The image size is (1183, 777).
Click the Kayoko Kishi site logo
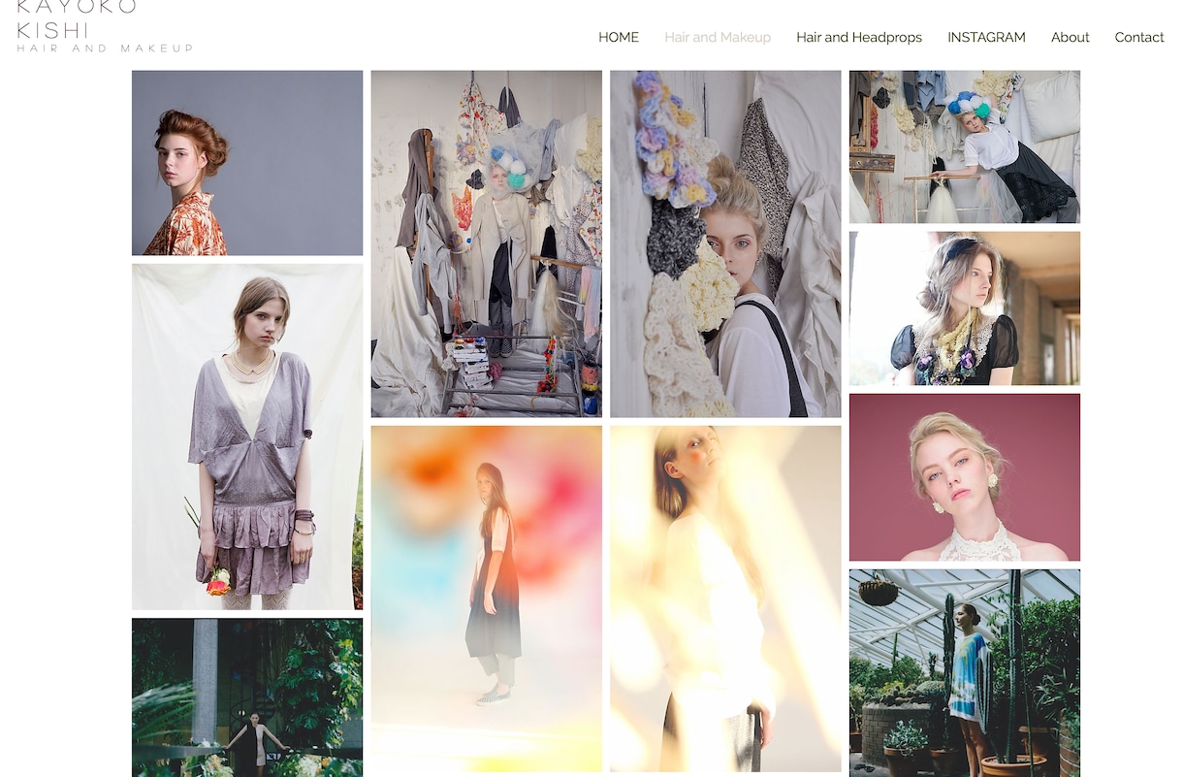point(105,26)
